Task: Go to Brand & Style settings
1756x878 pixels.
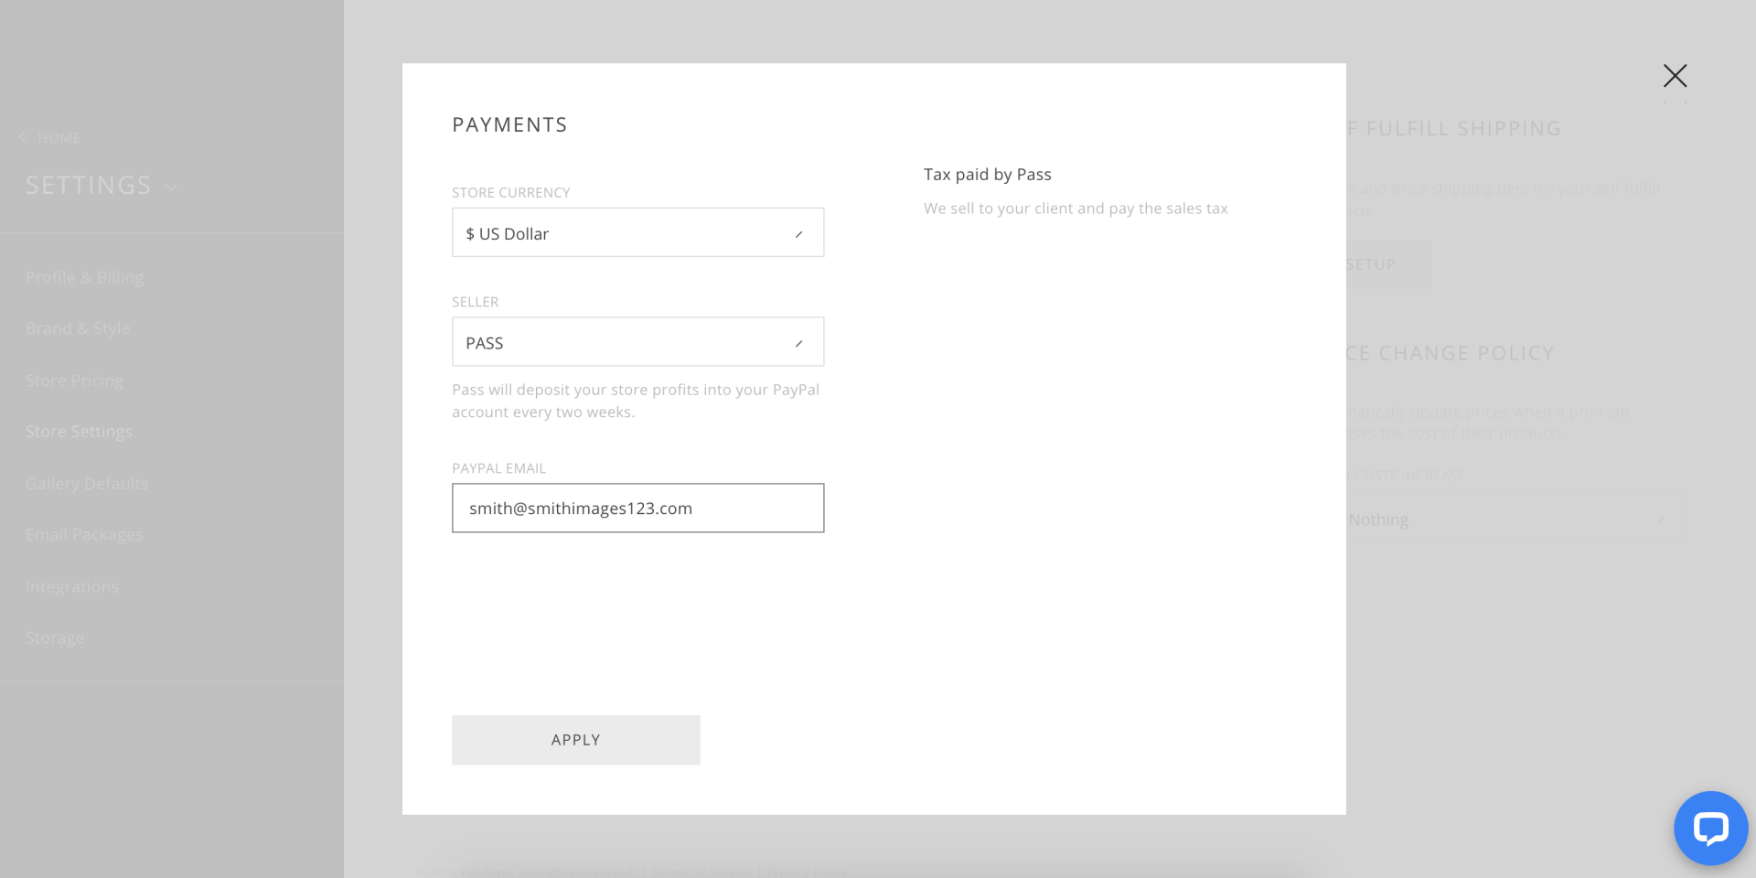Action: click(78, 328)
